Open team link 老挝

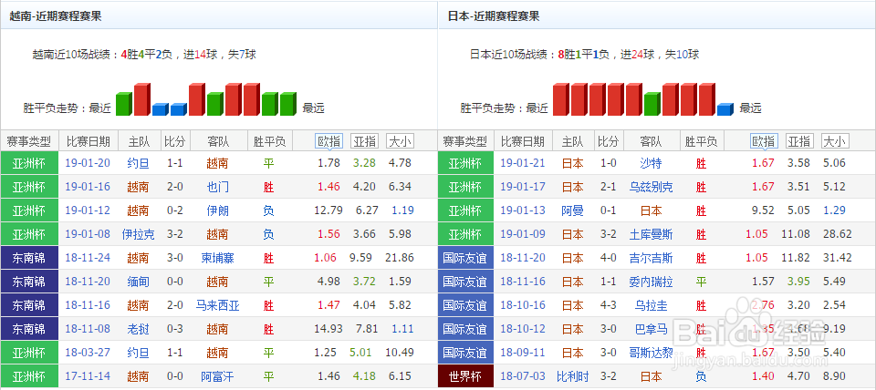138,329
